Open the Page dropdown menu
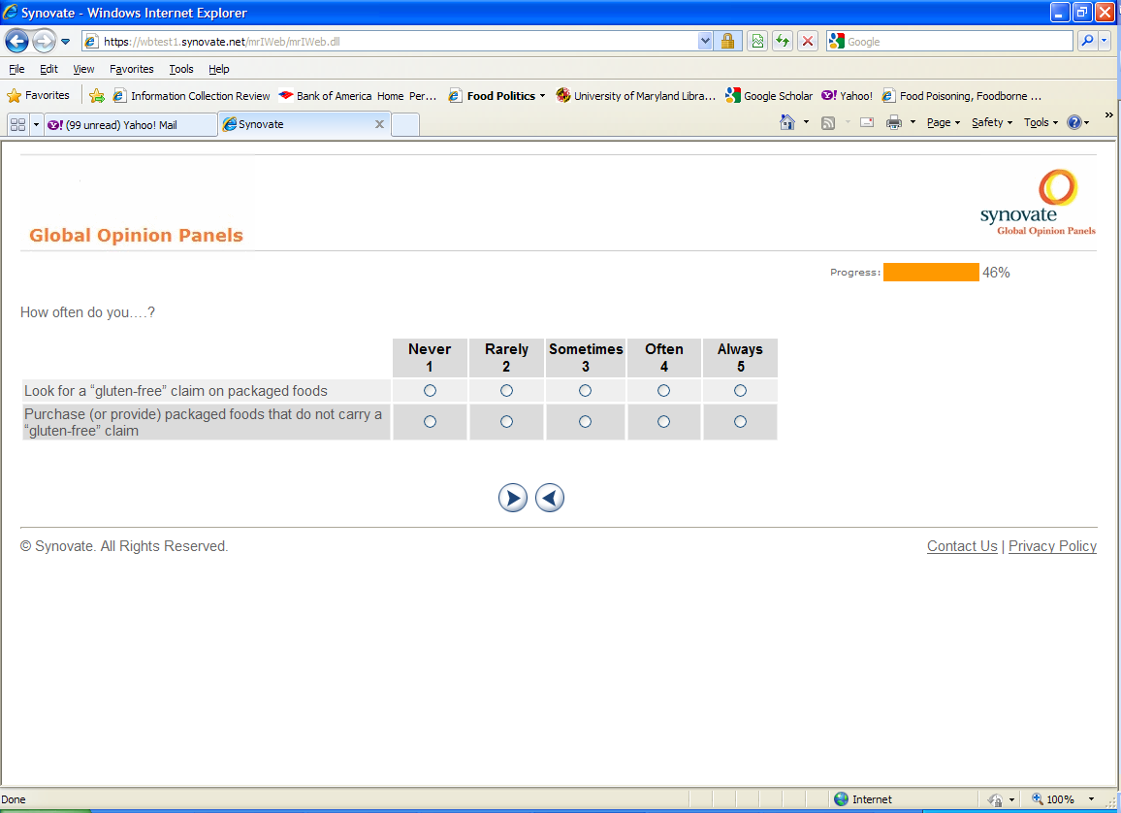The height and width of the screenshot is (813, 1121). tap(943, 123)
